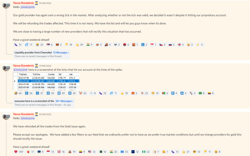
Task: Click the highlighted 12:30:08.607 row in tick screenshot
Action: 48,81
